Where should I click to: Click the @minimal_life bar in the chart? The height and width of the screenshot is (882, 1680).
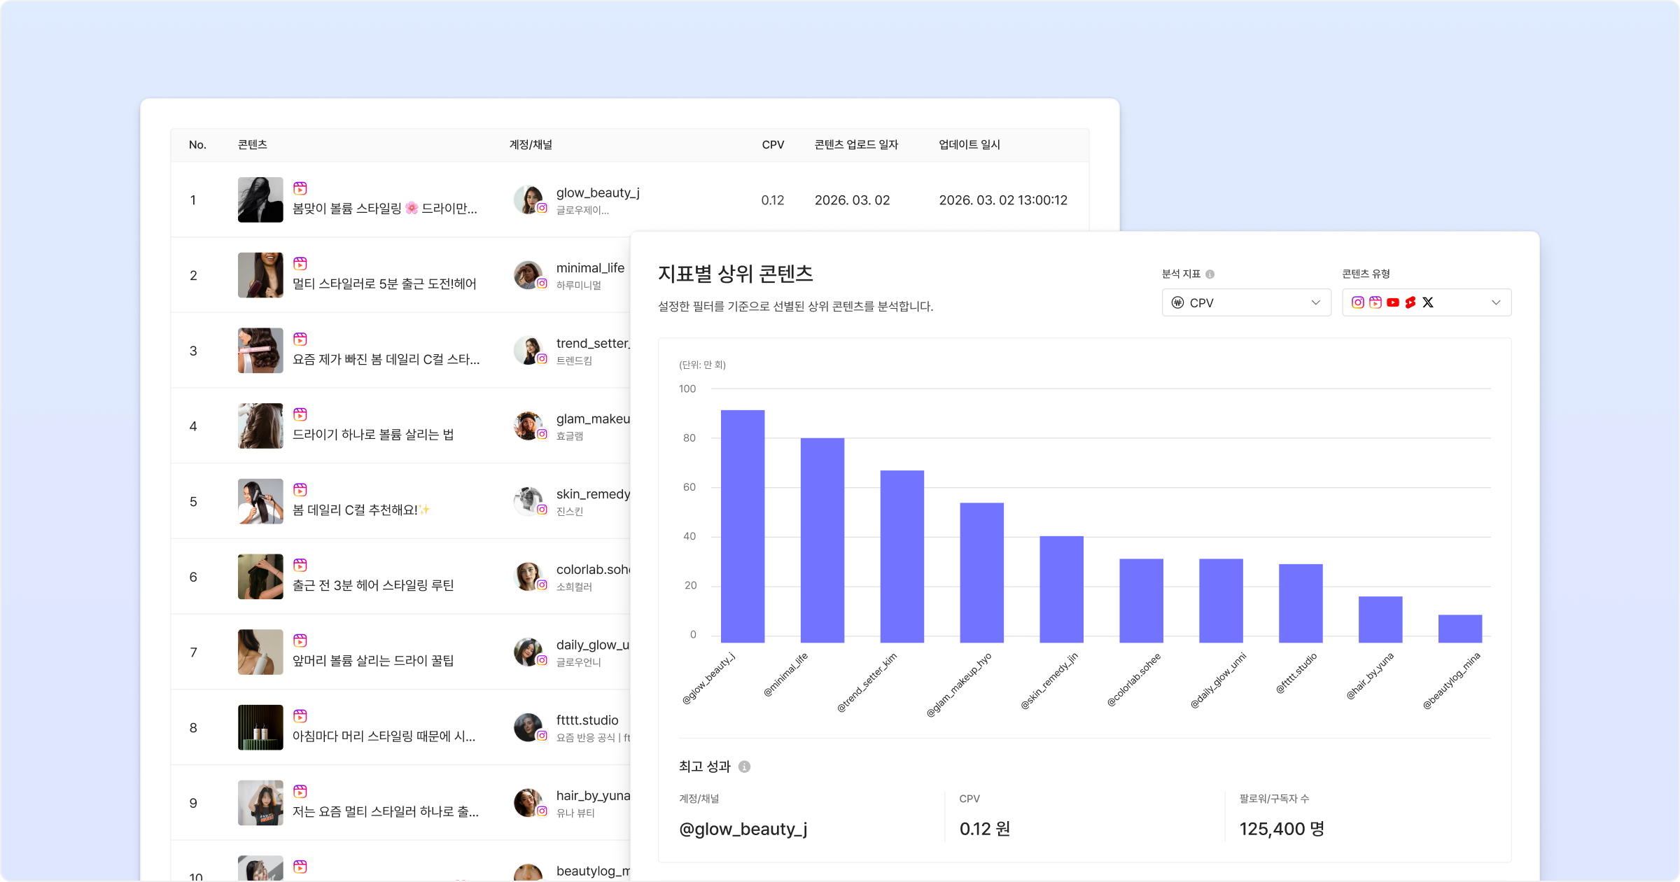click(x=822, y=539)
